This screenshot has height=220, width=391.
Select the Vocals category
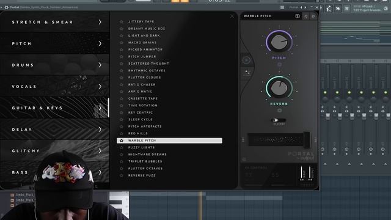54,86
